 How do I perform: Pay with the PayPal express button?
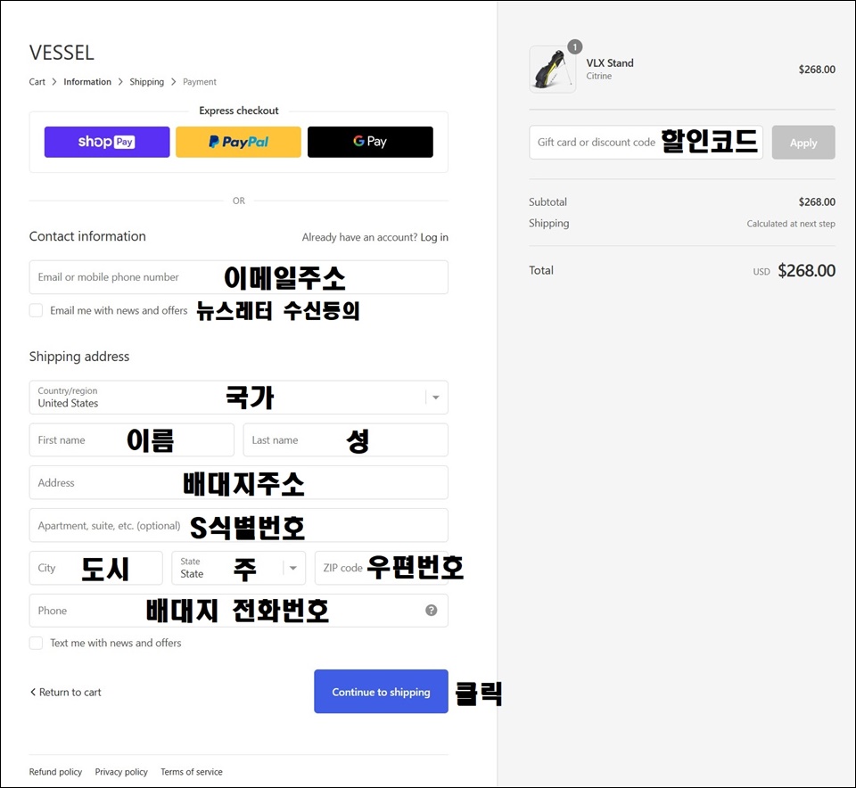pos(239,142)
